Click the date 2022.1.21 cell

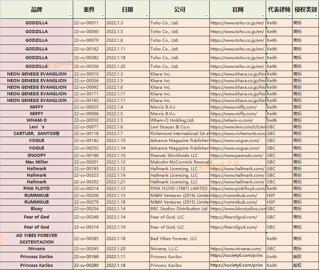127,182
